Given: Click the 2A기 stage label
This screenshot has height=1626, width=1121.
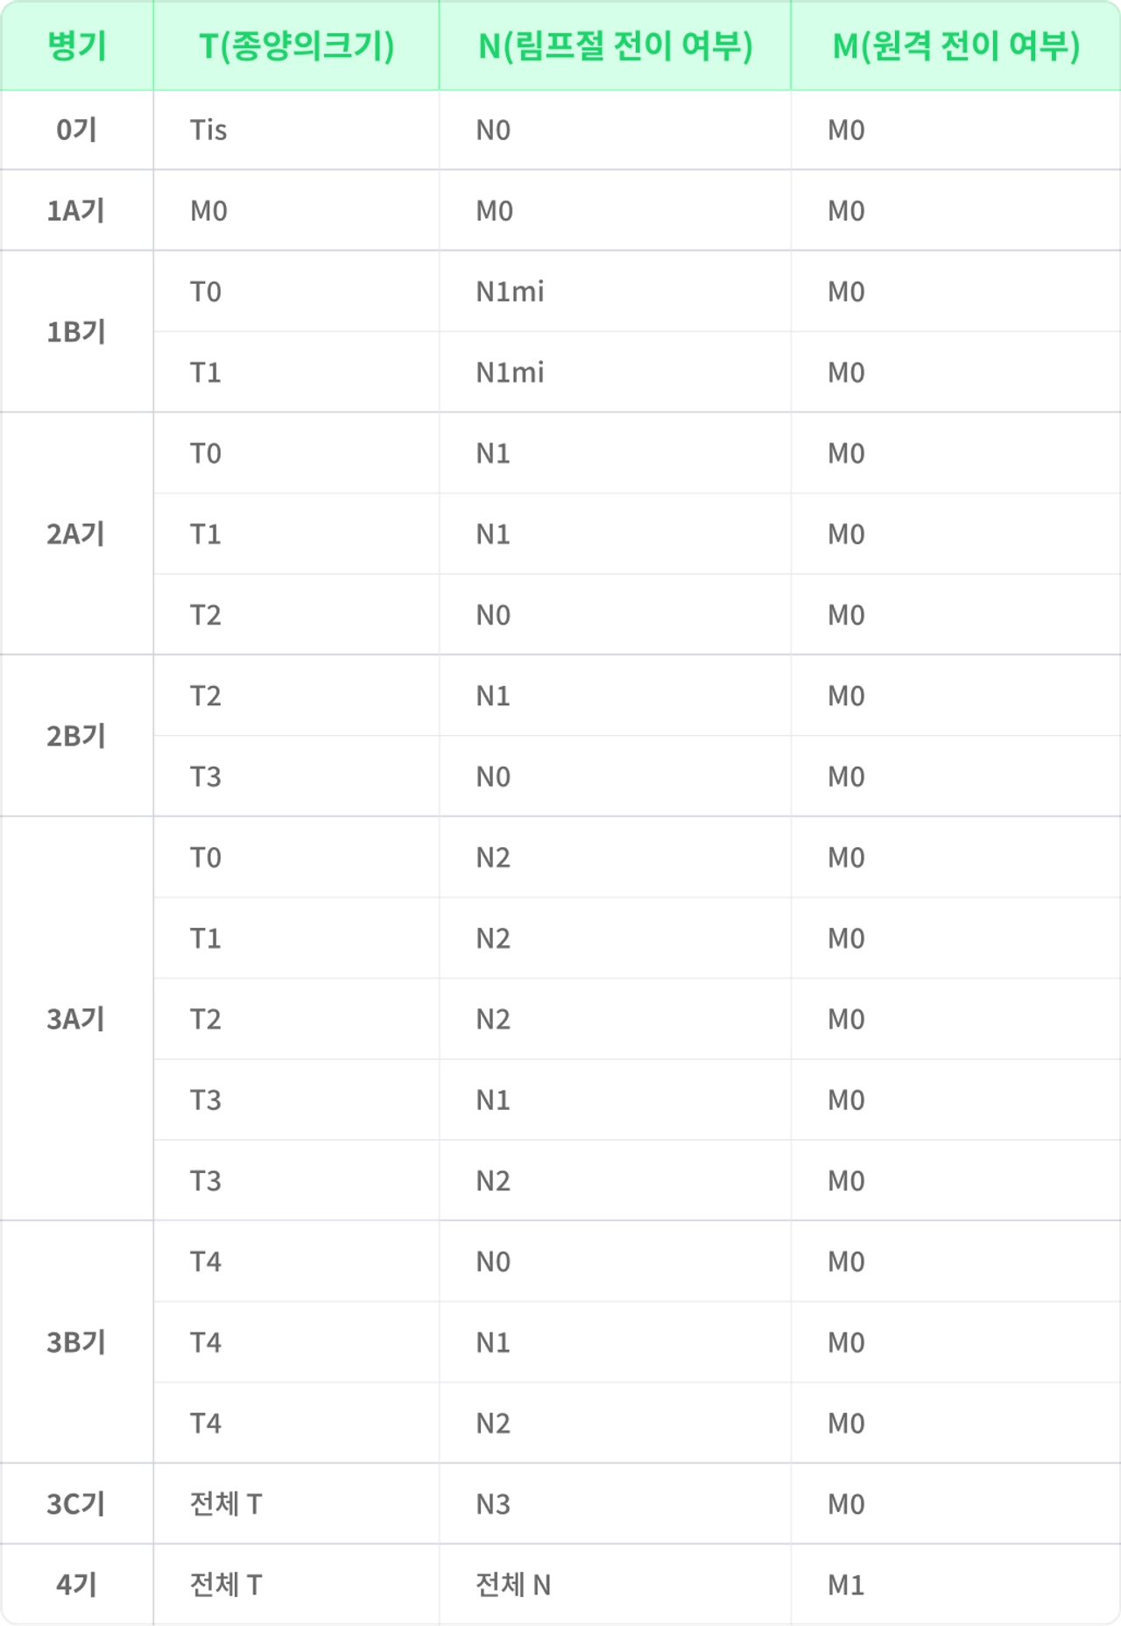Looking at the screenshot, I should click(75, 534).
